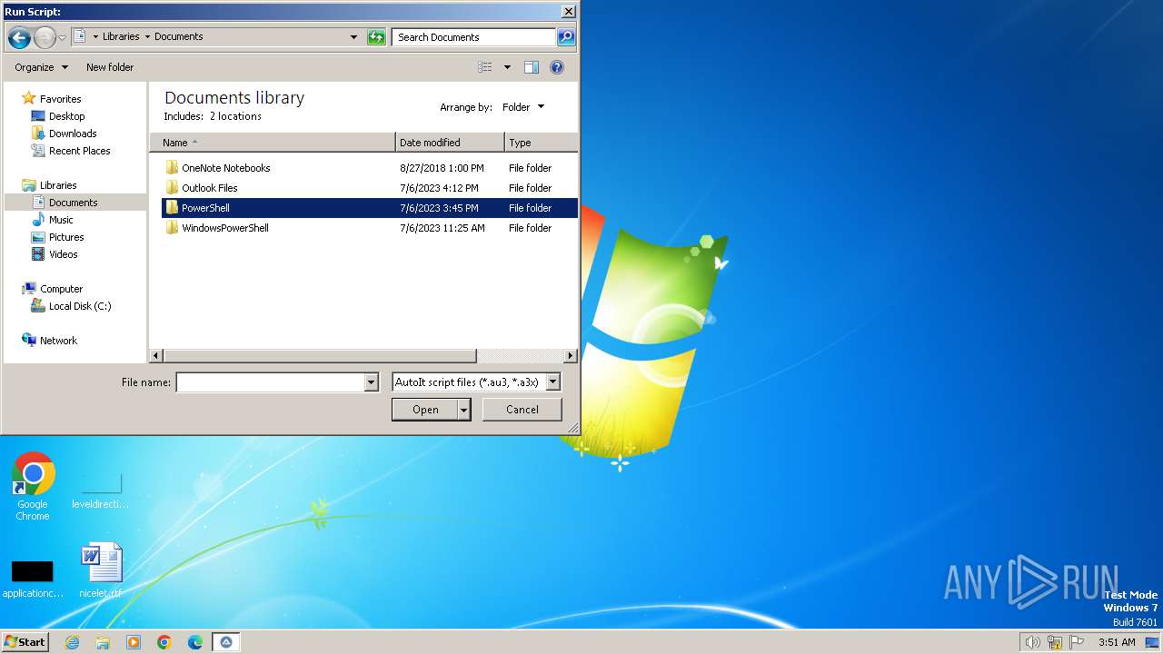
Task: Open Recent Places in the sidebar
Action: tap(79, 151)
